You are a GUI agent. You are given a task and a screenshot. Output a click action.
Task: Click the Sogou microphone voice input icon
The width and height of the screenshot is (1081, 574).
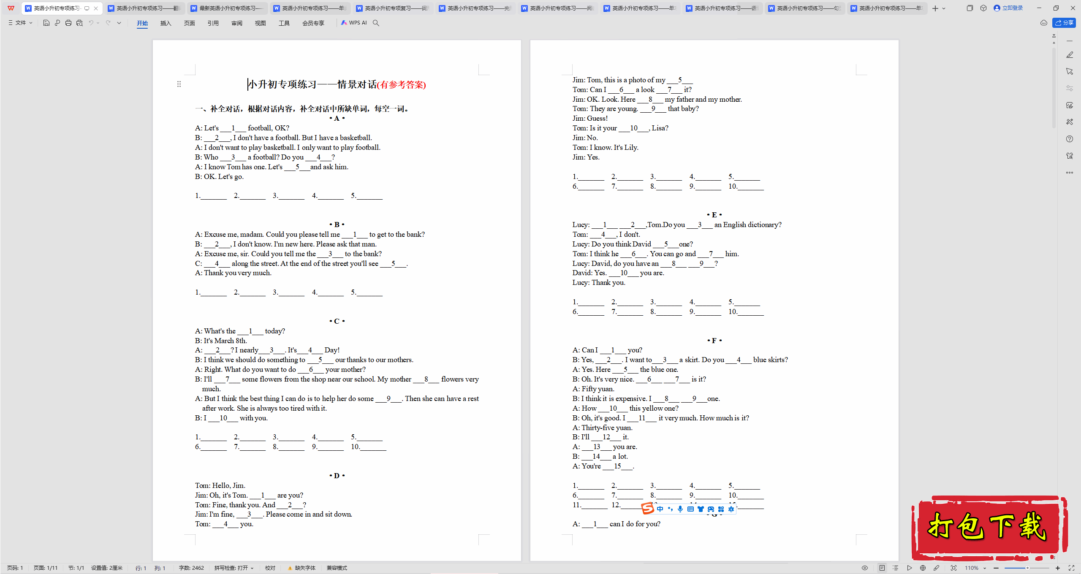point(680,509)
